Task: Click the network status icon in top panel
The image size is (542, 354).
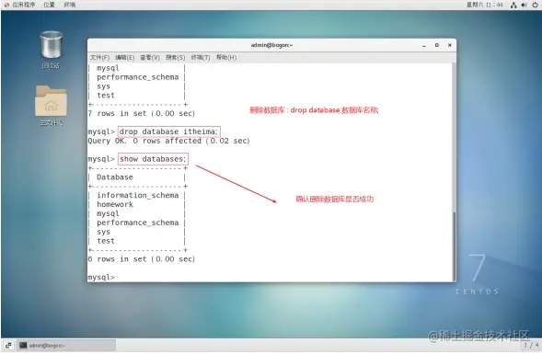Action: (x=513, y=5)
